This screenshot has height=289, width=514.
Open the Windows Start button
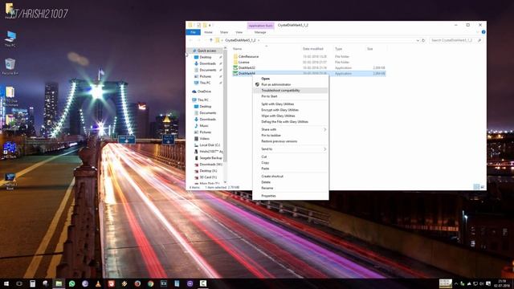(6, 283)
